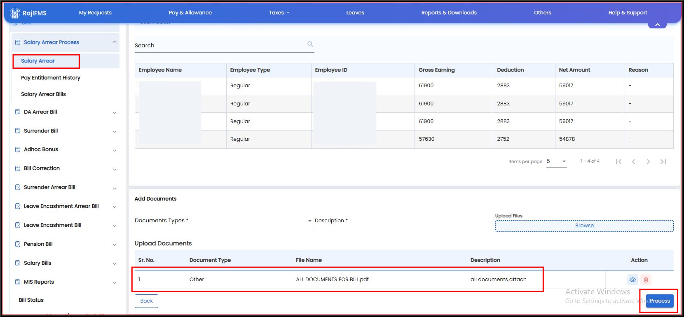Image resolution: width=684 pixels, height=317 pixels.
Task: Click the Description input field
Action: coord(404,221)
